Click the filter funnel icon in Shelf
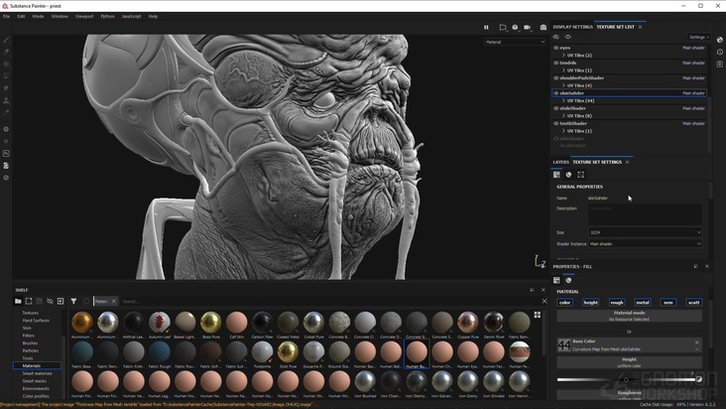Image resolution: width=726 pixels, height=409 pixels. (73, 301)
